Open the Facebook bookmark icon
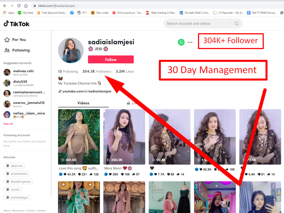Image resolution: width=284 pixels, height=213 pixels. tap(72, 13)
